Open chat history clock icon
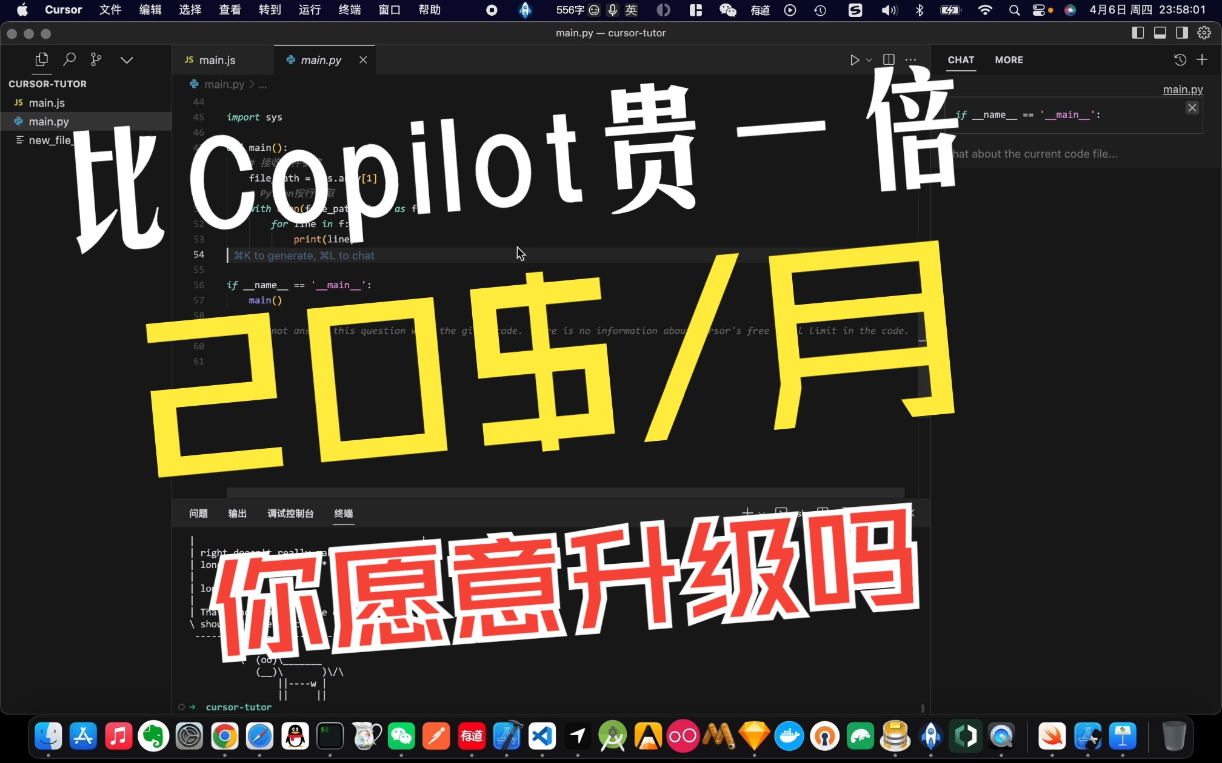Viewport: 1222px width, 763px height. tap(1180, 60)
